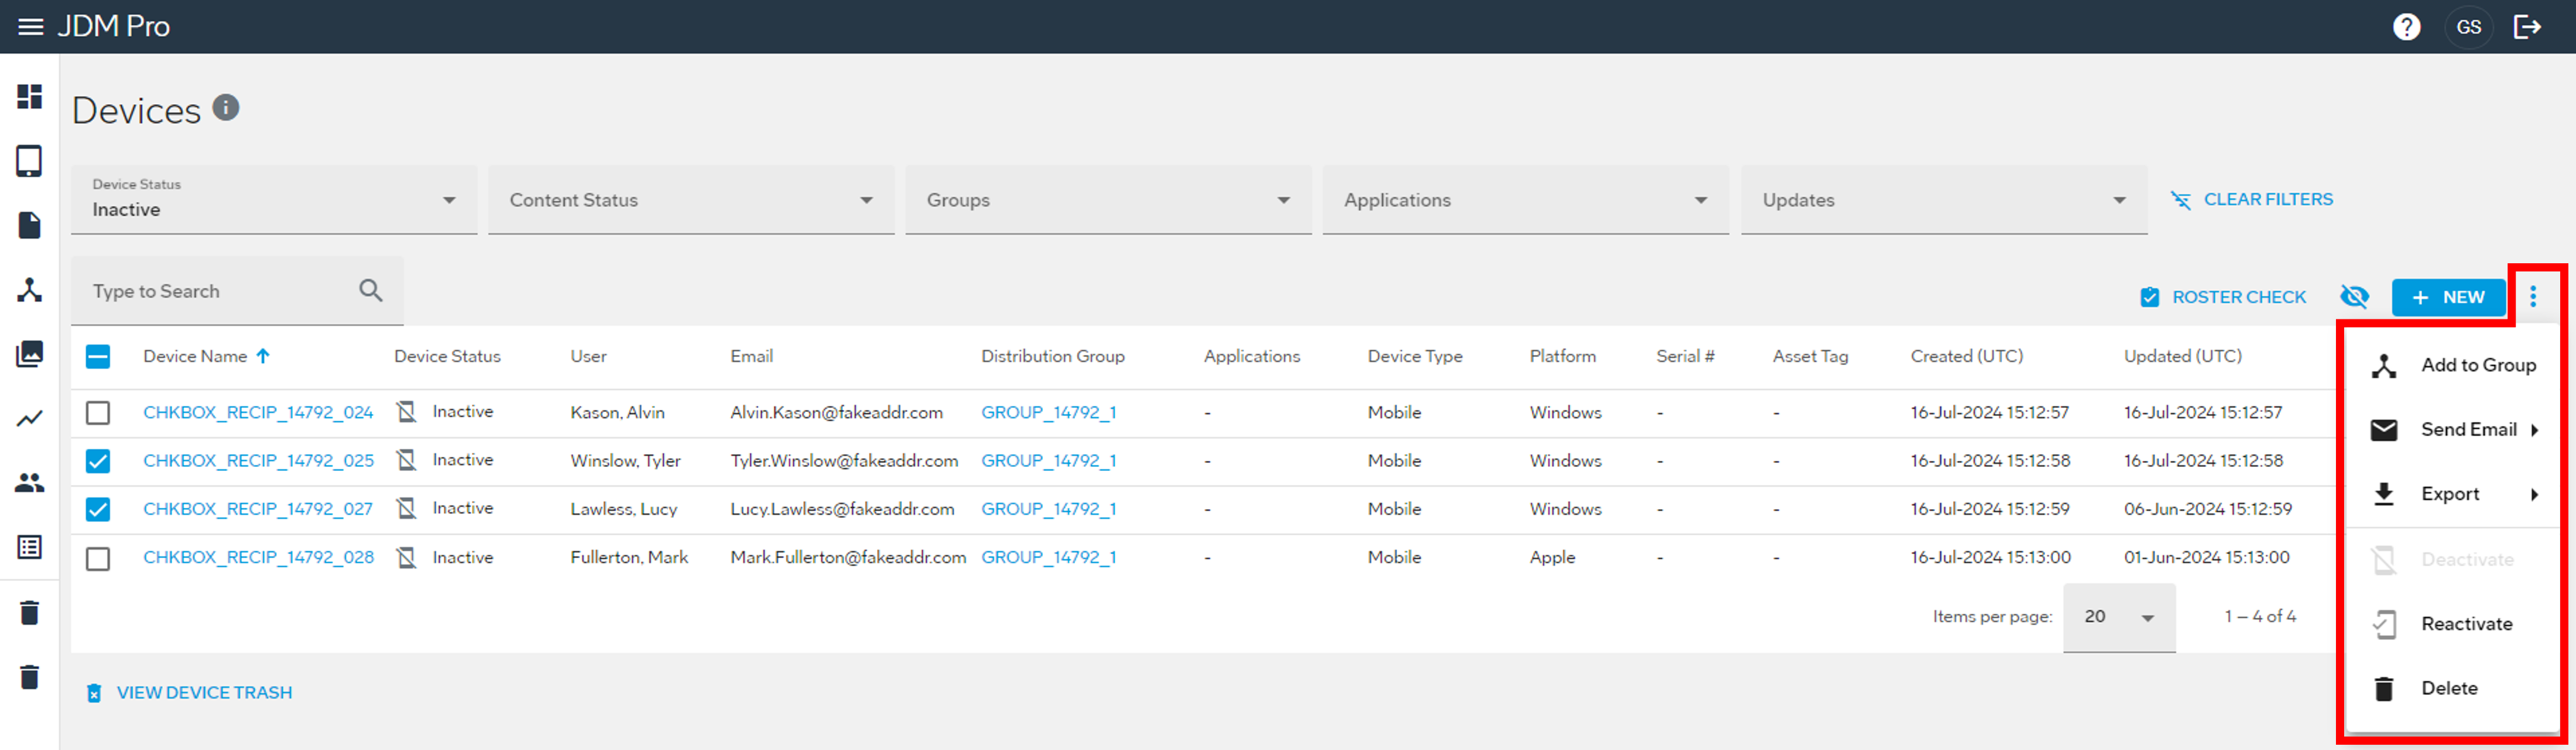Uncheck the box for CHKBOX_RECIP_14792_025

pyautogui.click(x=98, y=460)
